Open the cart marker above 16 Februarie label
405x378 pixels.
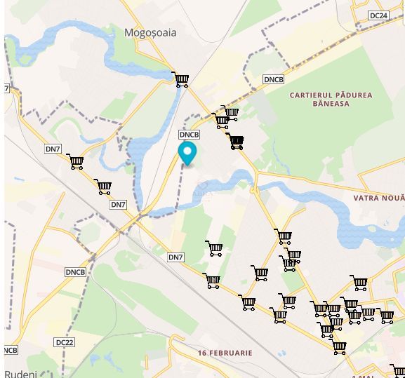(248, 303)
